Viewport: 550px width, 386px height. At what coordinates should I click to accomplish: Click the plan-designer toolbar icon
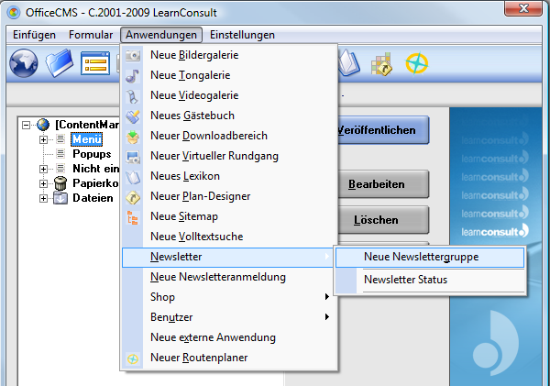(381, 64)
